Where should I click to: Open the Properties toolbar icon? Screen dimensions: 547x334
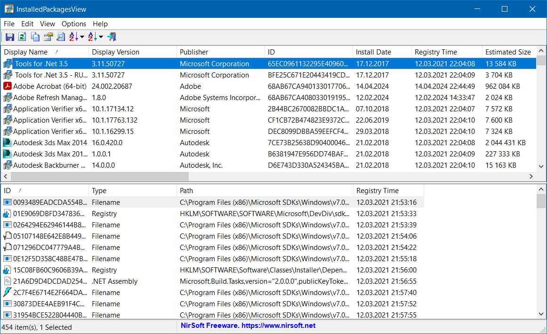tap(48, 37)
